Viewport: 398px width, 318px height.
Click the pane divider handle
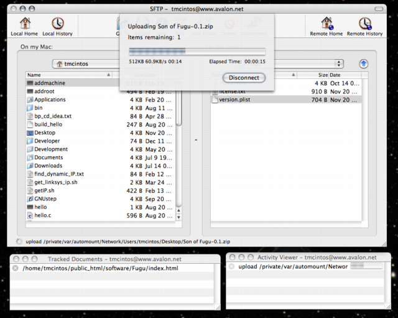click(196, 140)
